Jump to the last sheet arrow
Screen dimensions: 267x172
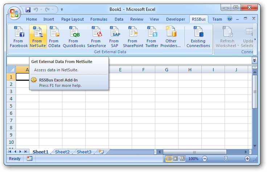point(26,152)
